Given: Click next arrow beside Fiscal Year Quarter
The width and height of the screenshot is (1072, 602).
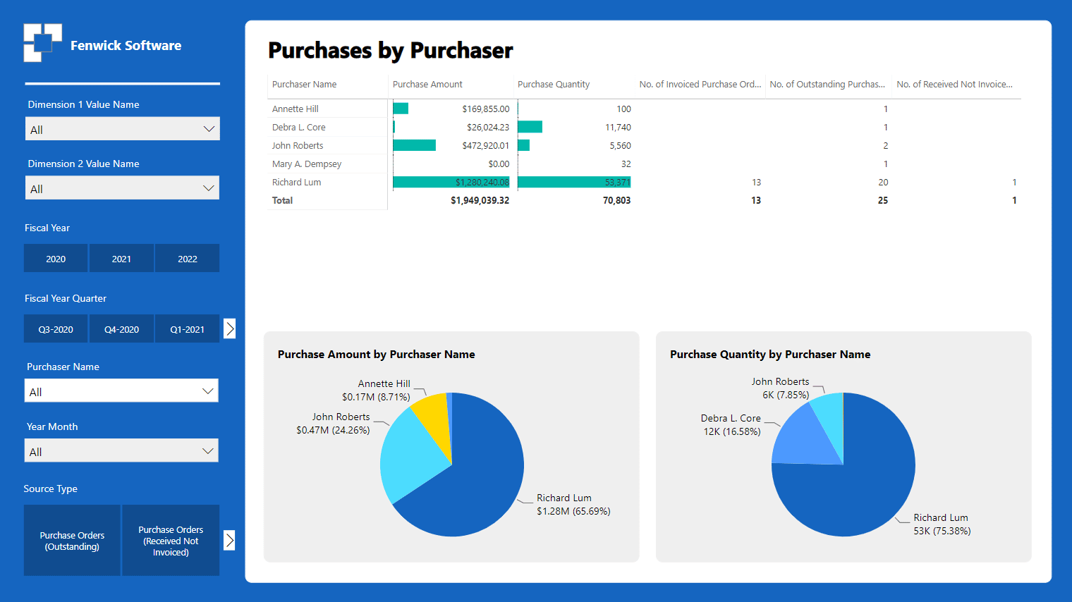Looking at the screenshot, I should pos(229,328).
